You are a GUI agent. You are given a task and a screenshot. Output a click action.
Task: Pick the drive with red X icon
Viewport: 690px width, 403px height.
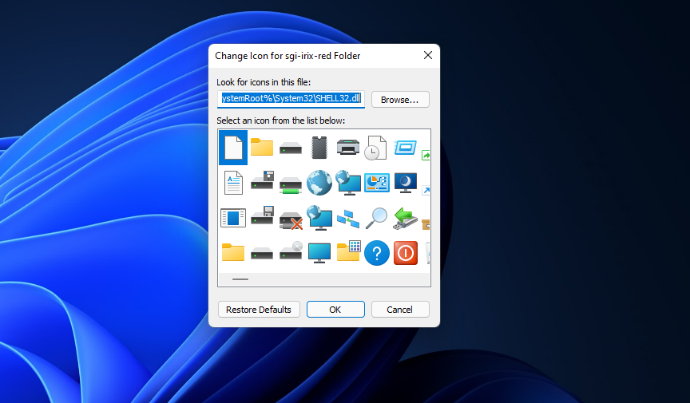pyautogui.click(x=291, y=217)
